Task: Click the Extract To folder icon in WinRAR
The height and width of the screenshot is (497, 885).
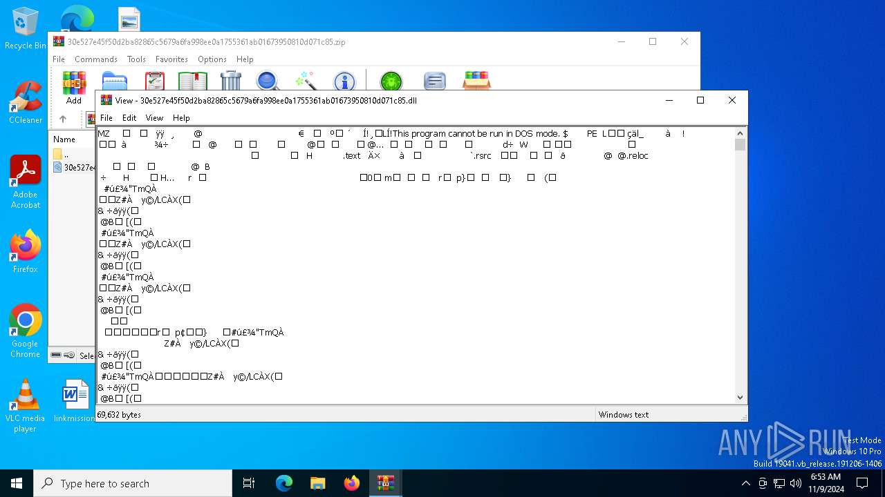Action: click(x=115, y=81)
